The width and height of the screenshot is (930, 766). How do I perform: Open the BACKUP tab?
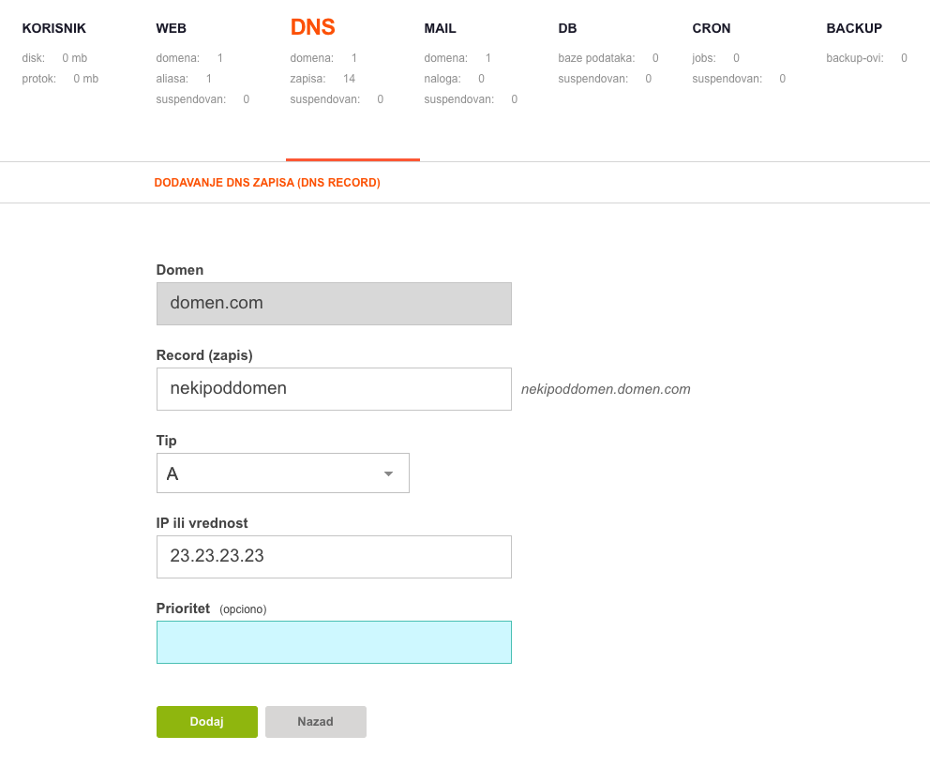coord(854,28)
